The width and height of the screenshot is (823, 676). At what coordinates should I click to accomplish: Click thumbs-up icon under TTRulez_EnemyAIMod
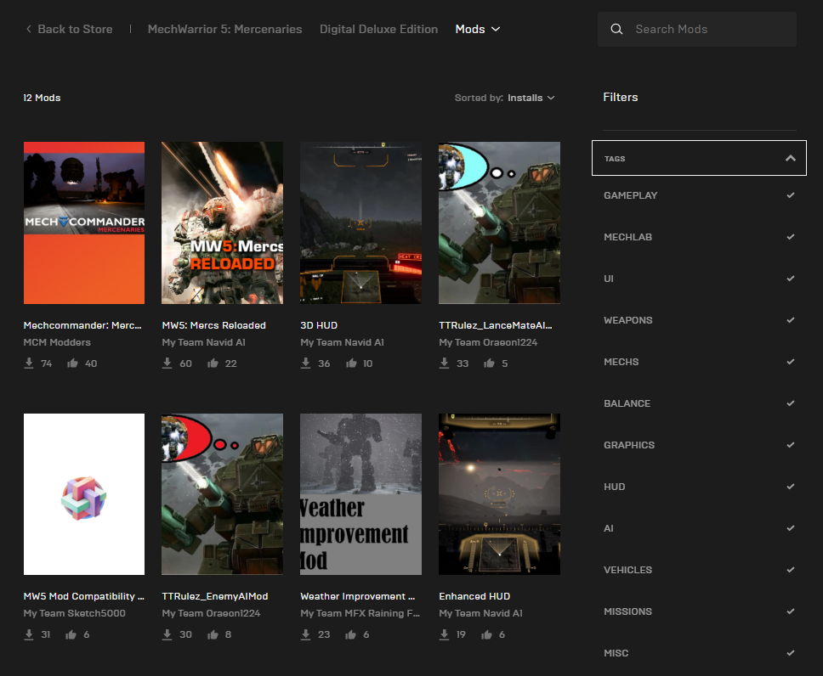point(213,634)
